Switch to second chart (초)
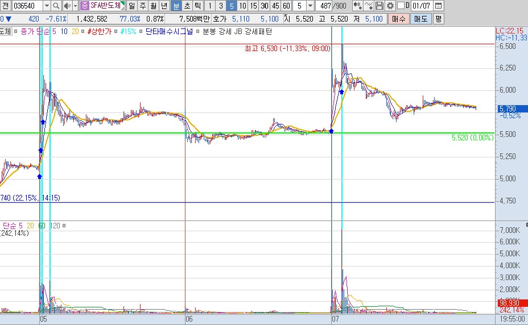528x325 pixels. [x=187, y=6]
